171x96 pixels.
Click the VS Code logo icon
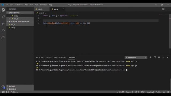click(x=2, y=5)
